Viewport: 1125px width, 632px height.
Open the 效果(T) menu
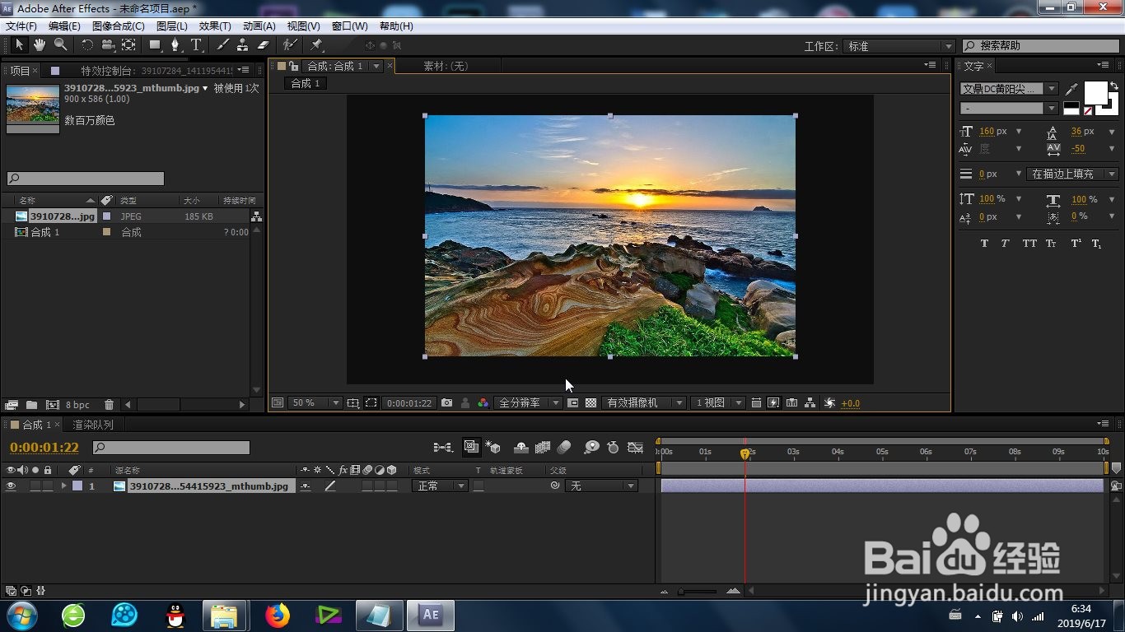215,26
